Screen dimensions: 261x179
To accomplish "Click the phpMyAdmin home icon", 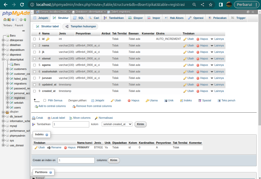I will click(x=5, y=20).
